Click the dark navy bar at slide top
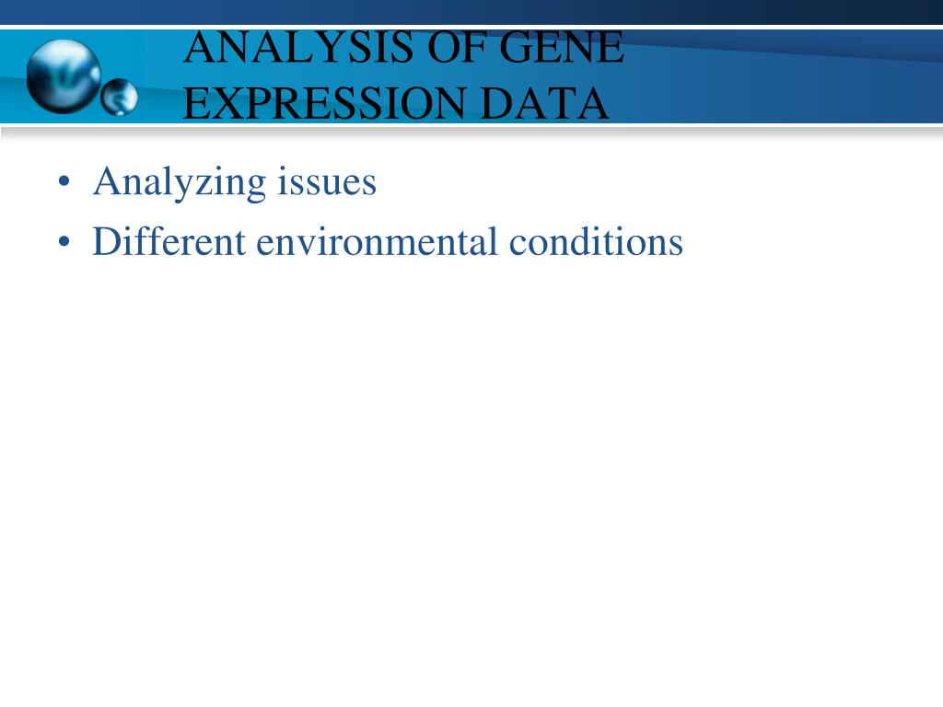This screenshot has width=943, height=707. (x=471, y=12)
